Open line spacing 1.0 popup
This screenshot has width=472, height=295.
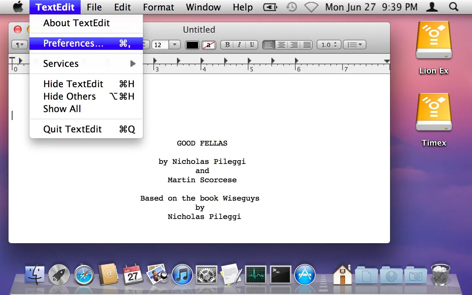pos(329,45)
